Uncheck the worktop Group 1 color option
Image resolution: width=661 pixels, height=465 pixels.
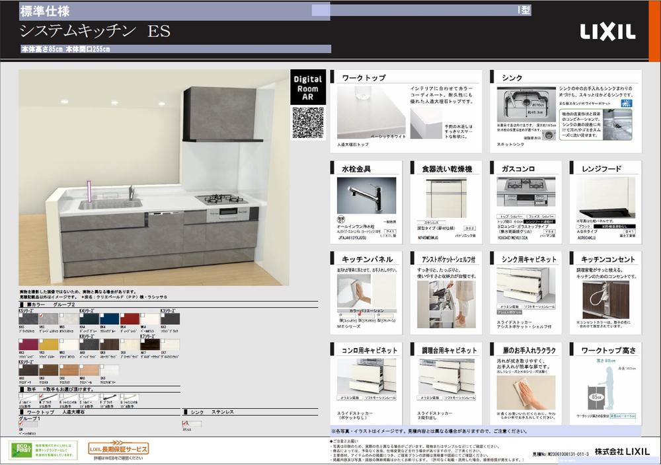(x=20, y=423)
